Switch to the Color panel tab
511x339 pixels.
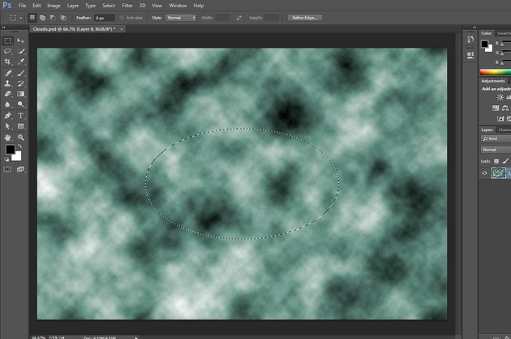click(486, 33)
